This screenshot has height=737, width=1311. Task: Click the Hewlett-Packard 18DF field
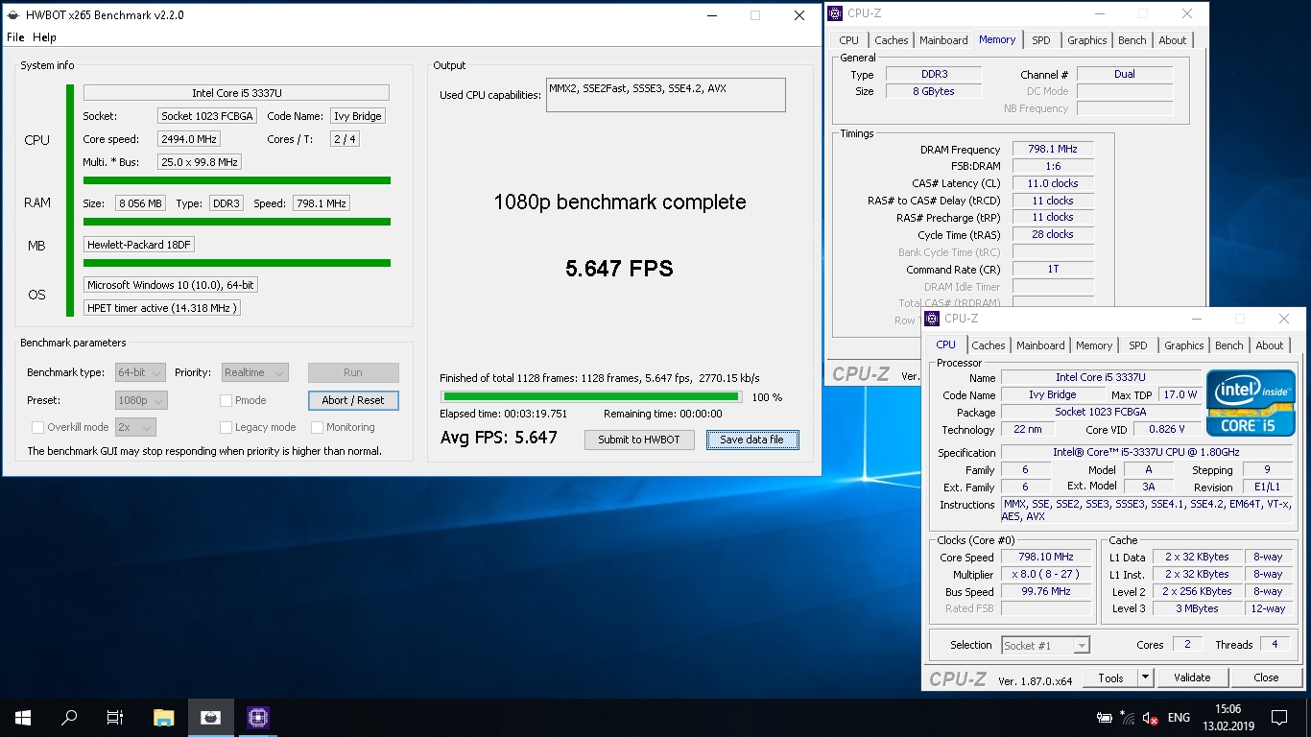(139, 245)
